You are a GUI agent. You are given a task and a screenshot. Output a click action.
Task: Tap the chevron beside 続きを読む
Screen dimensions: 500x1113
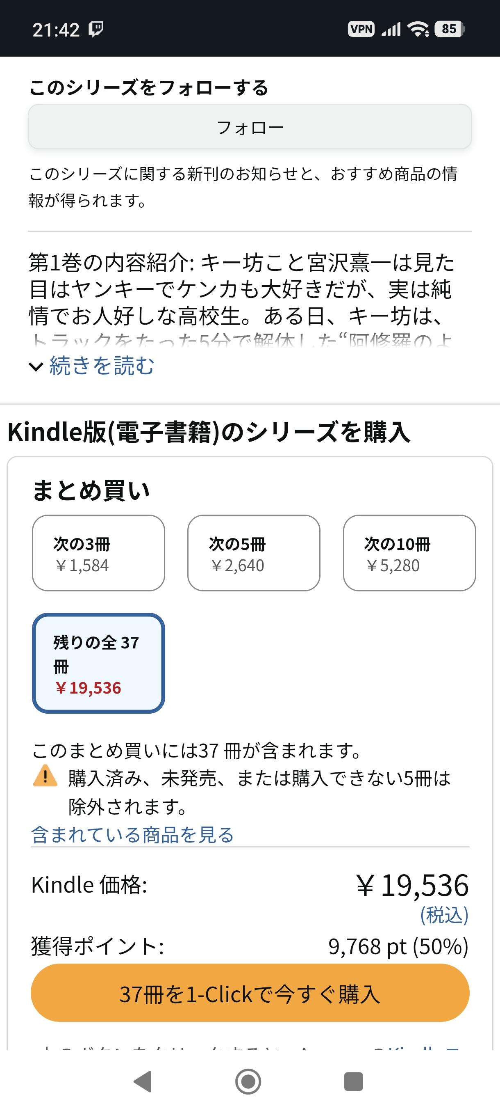tap(36, 367)
